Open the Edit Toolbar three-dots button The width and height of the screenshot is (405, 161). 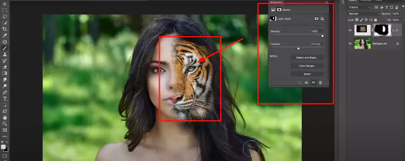tap(5, 136)
